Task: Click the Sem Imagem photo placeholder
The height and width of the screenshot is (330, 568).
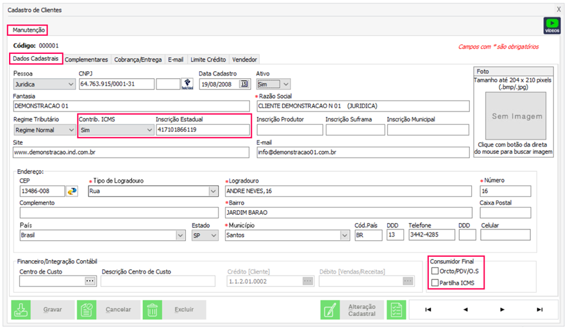Action: 517,117
